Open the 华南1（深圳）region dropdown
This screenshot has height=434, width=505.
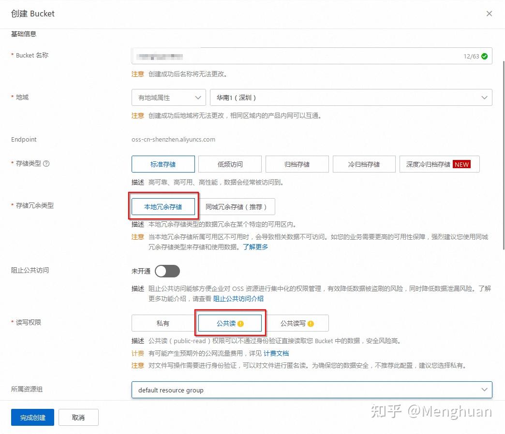click(350, 97)
